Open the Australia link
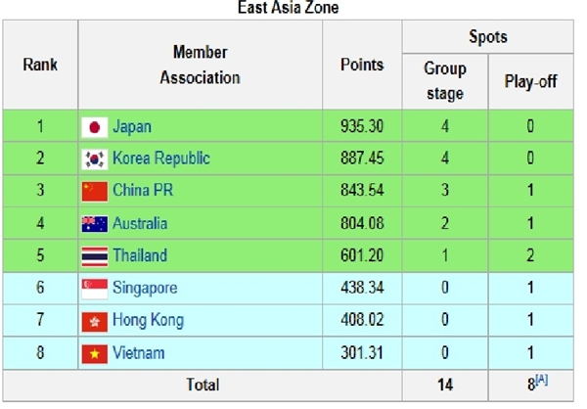Viewport: 587px width, 409px height. 140,223
